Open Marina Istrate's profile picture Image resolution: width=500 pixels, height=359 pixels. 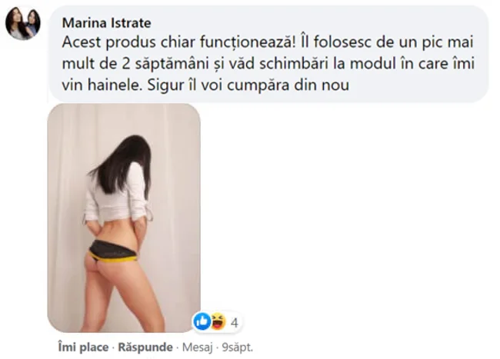point(23,23)
